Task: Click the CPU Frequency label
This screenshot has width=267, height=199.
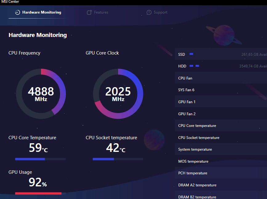Action: point(24,53)
